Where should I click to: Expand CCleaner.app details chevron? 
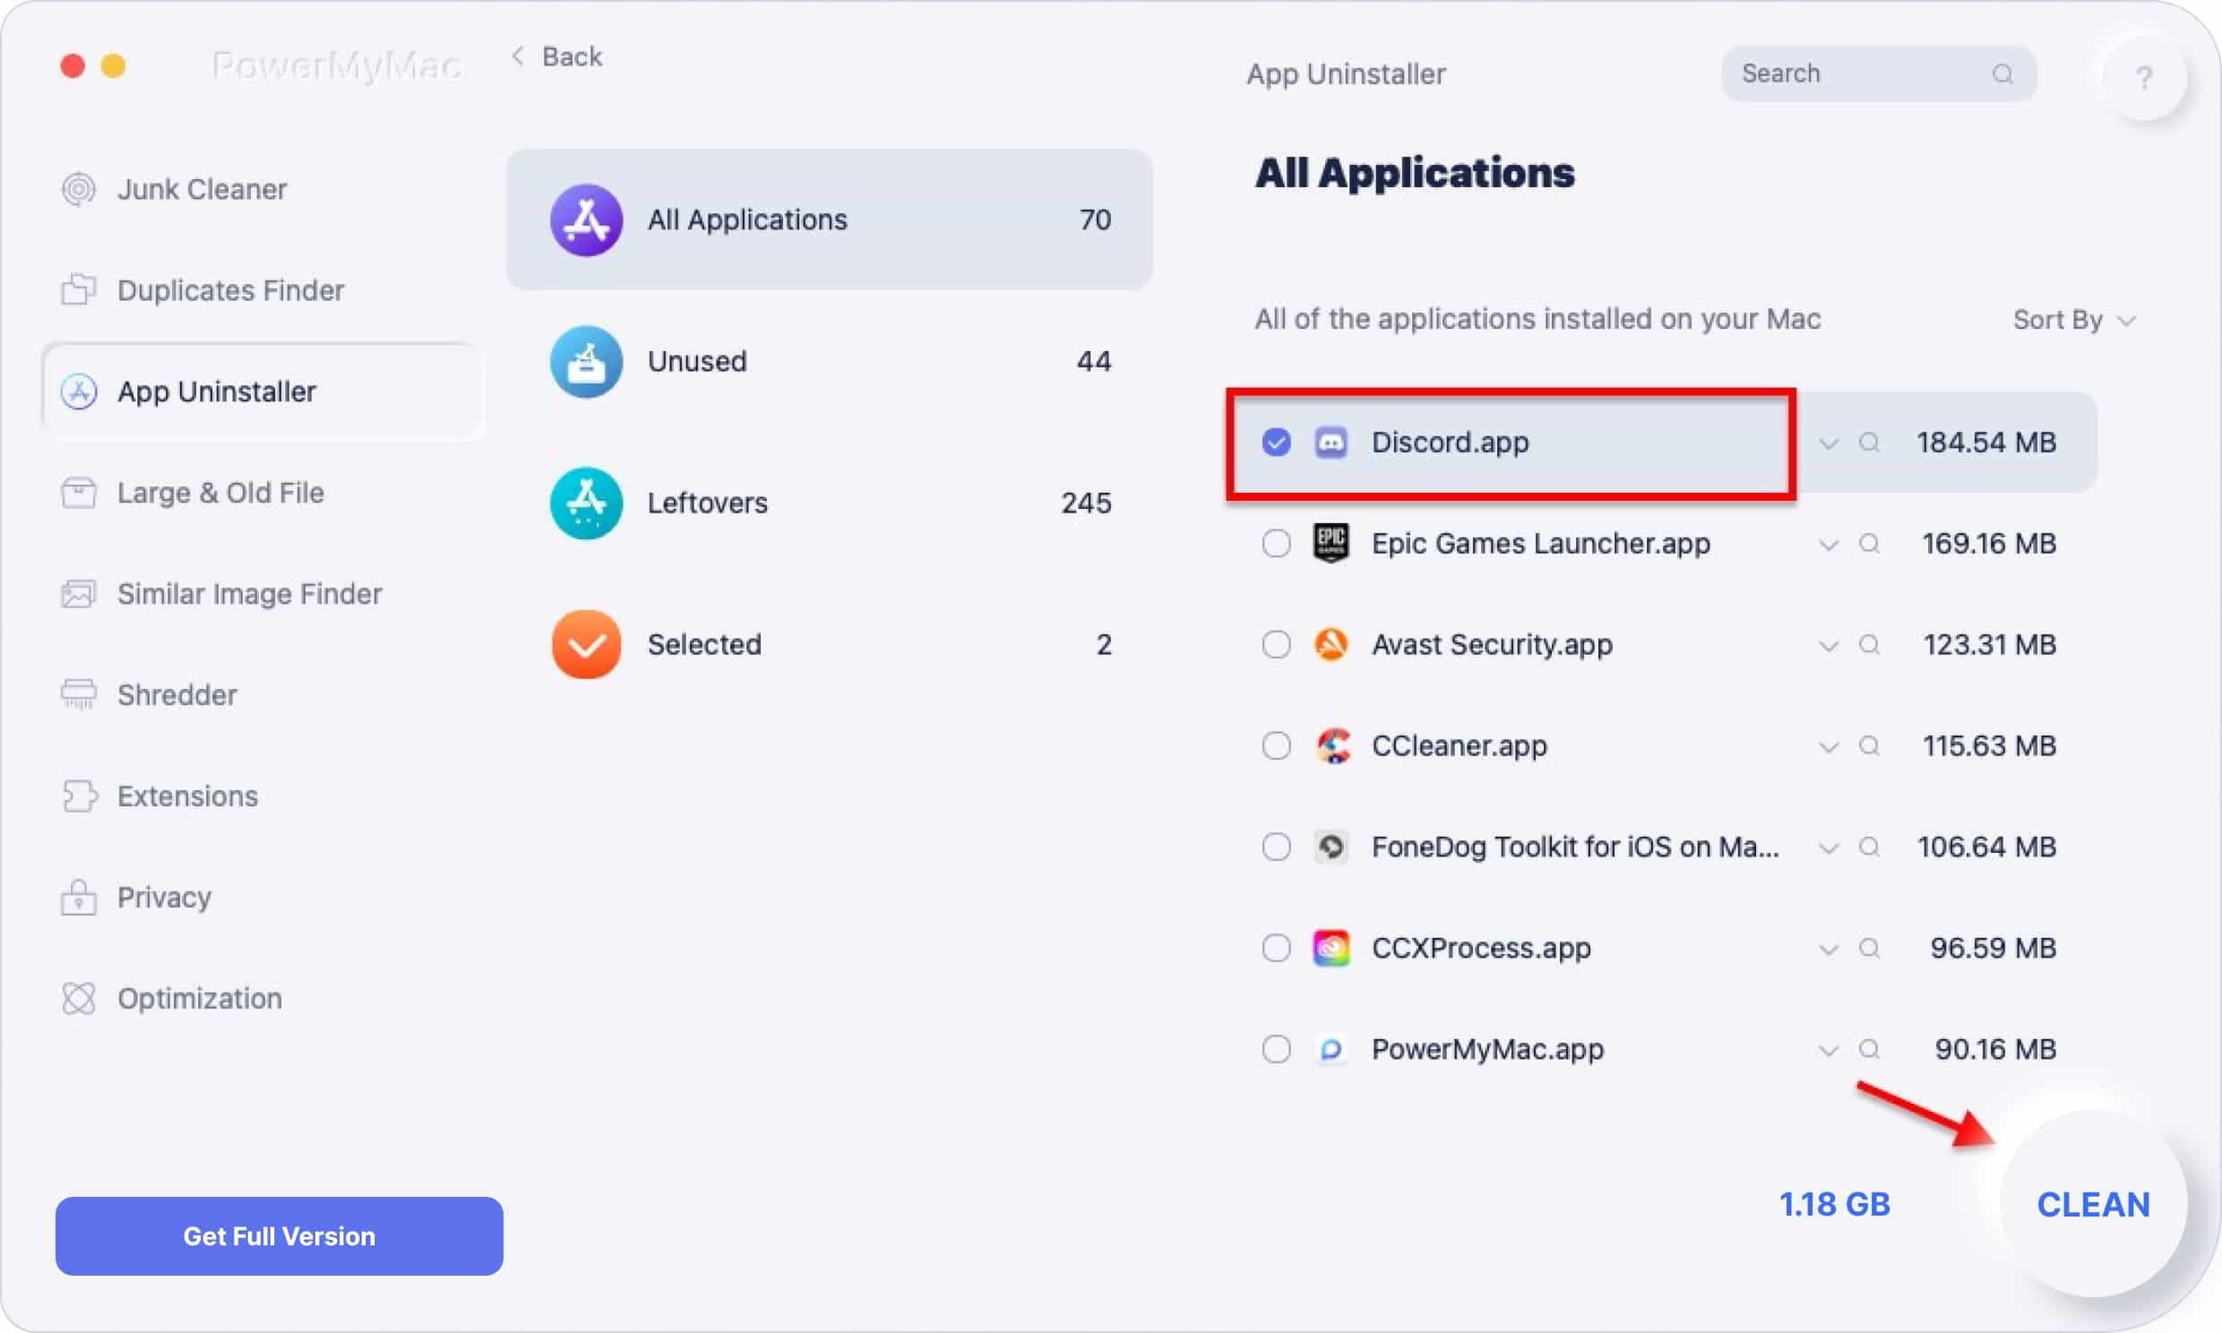[1829, 746]
